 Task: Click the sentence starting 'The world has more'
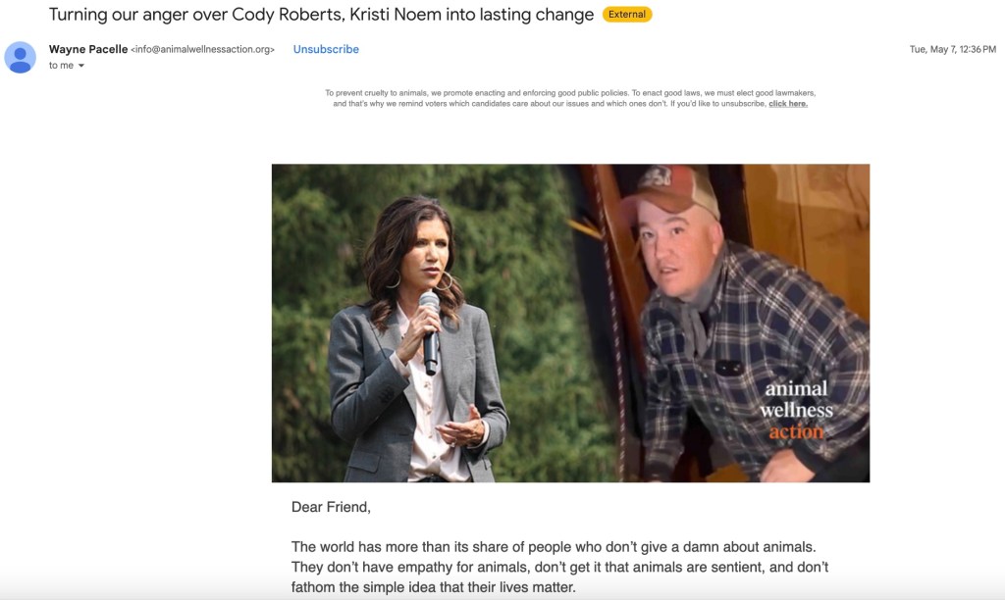pyautogui.click(x=554, y=547)
